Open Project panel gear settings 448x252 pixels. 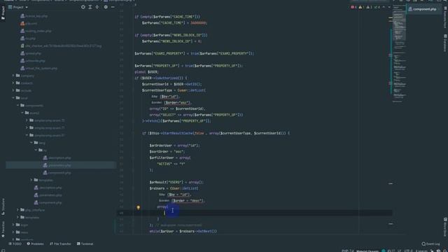pos(106,7)
